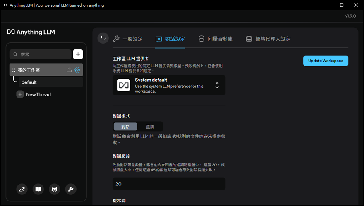Go to 智慧代理人設定 tab
364x206 pixels.
coord(268,39)
